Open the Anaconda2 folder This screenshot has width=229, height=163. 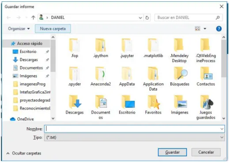[x=101, y=76]
